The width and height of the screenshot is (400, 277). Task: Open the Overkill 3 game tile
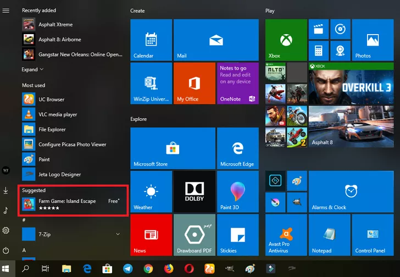(351, 83)
